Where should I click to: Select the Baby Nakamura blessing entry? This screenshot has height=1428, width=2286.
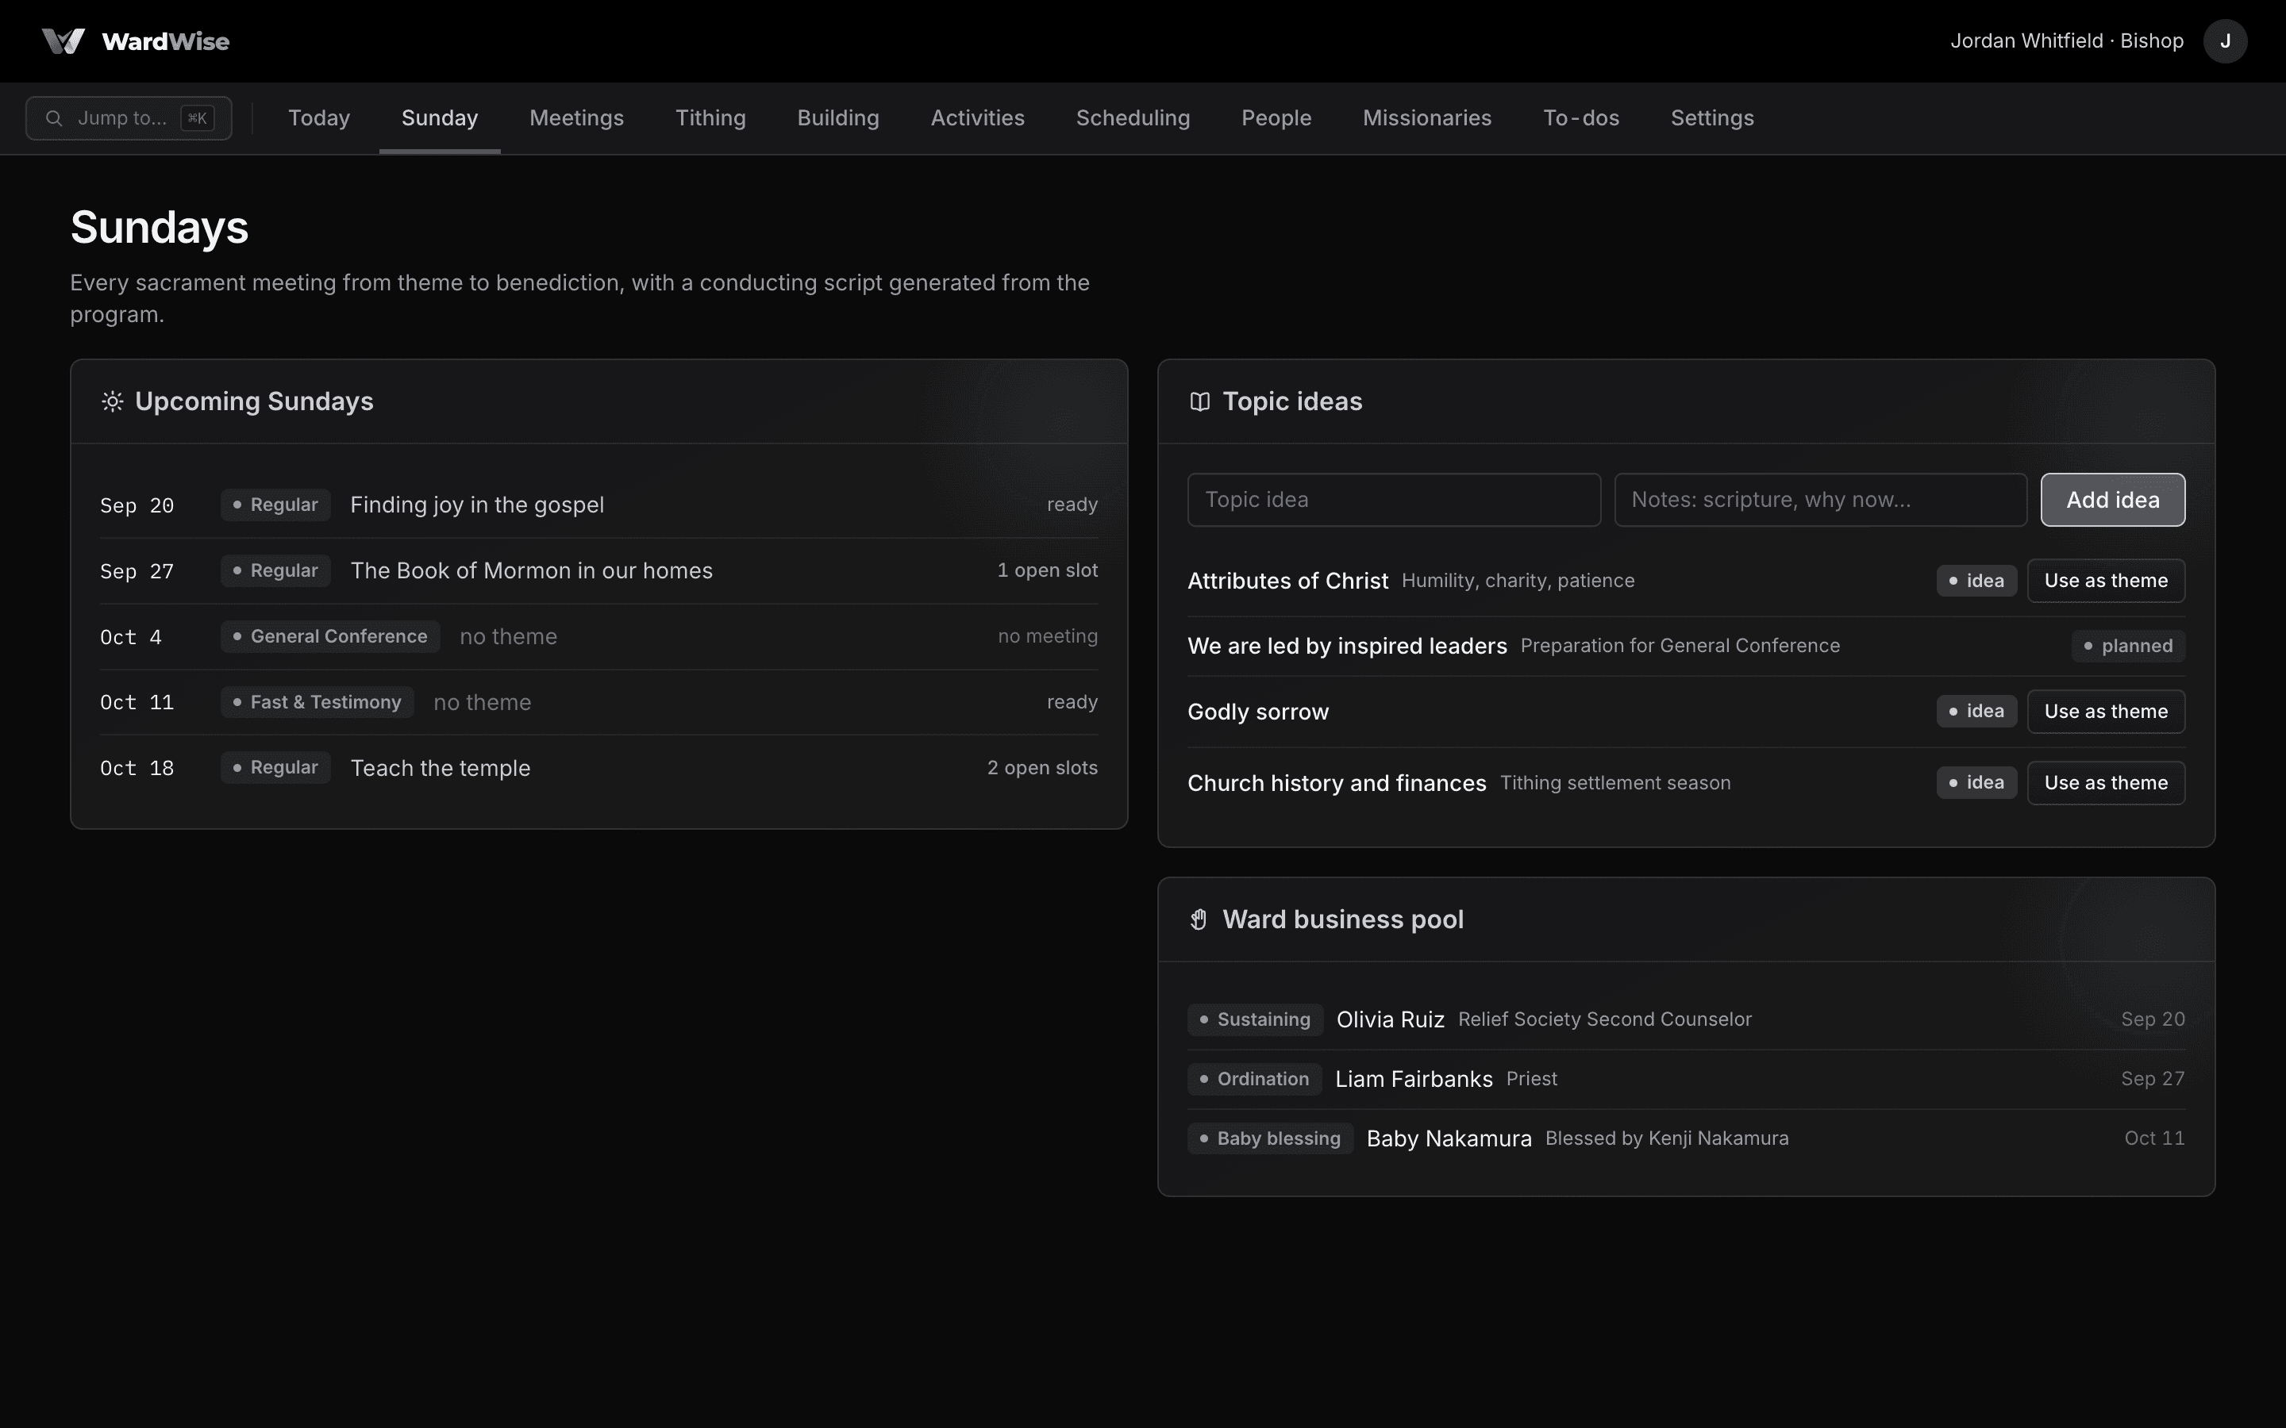1686,1139
